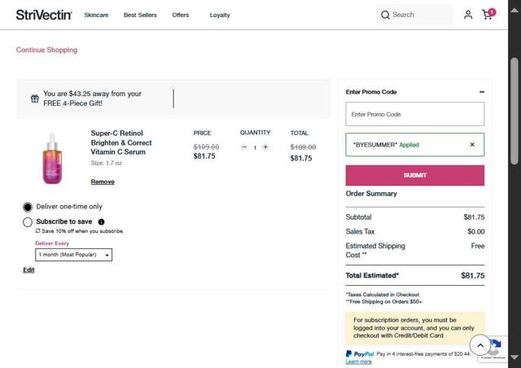The image size is (521, 368).
Task: Open the Best Sellers menu
Action: tap(140, 15)
